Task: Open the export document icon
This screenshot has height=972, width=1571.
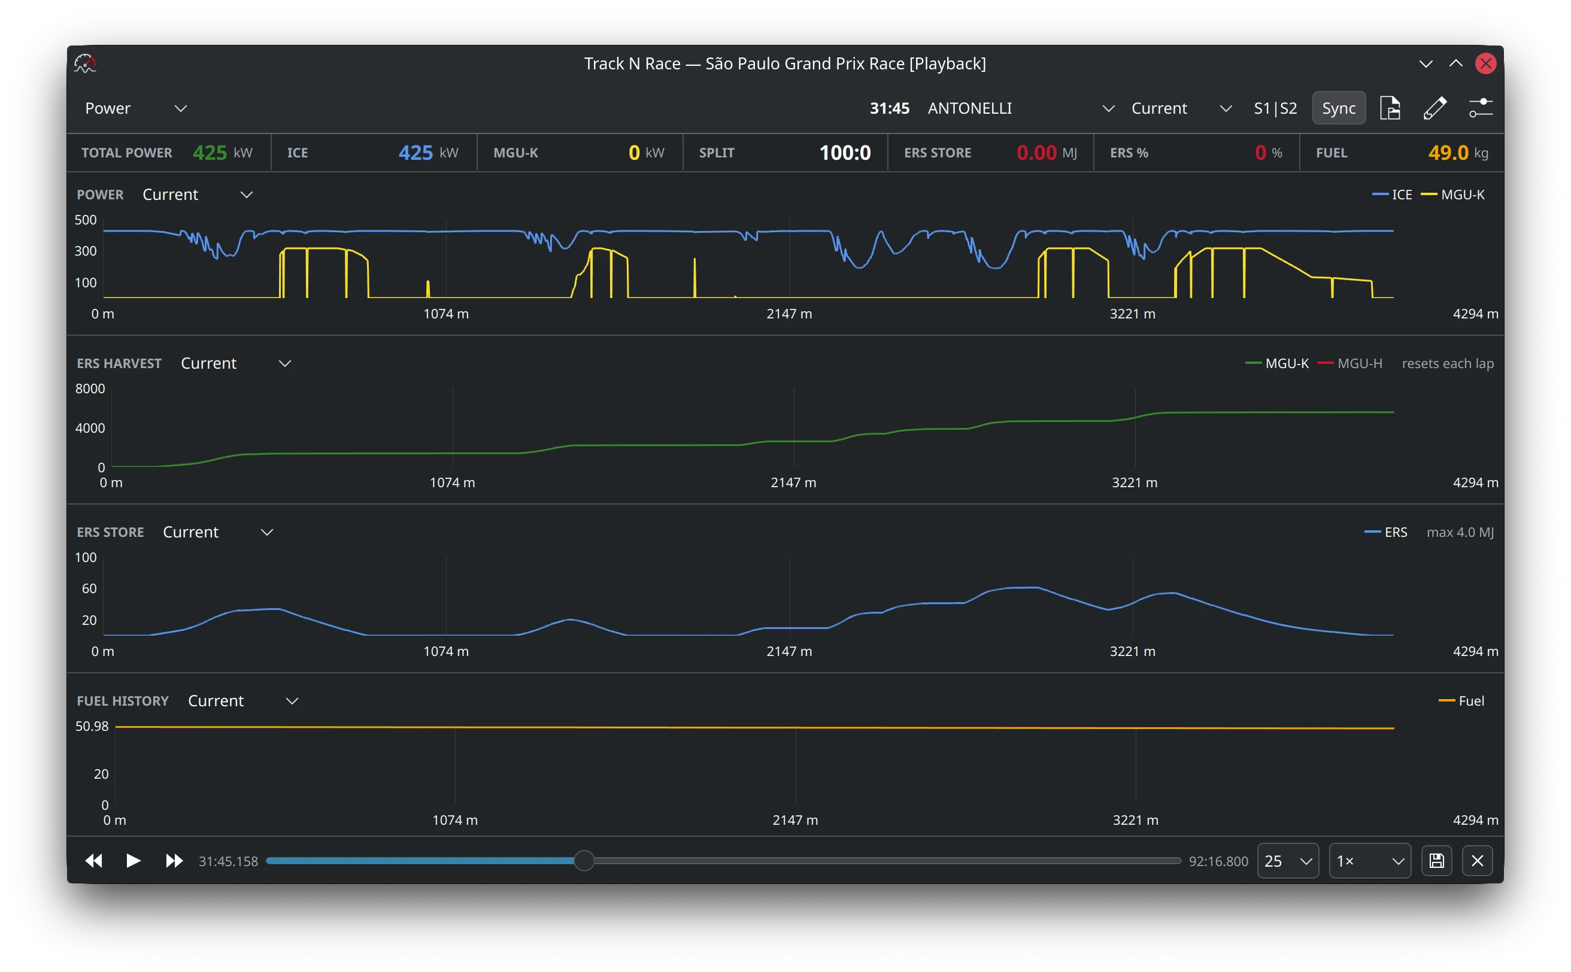Action: 1390,108
